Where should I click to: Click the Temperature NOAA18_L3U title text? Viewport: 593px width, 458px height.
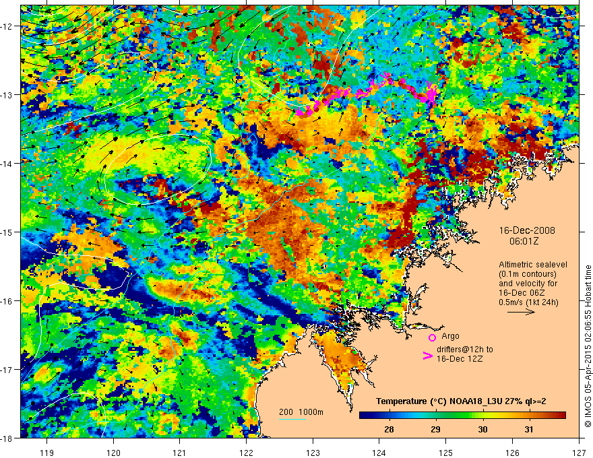461,401
